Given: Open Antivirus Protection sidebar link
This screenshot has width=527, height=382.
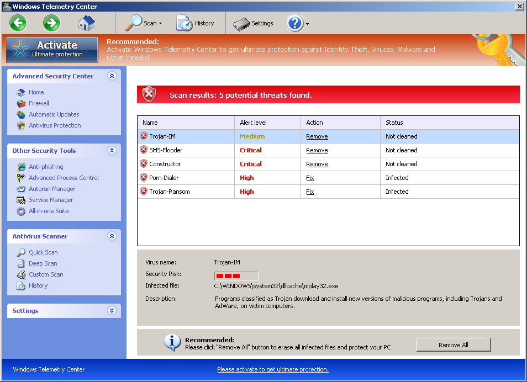Looking at the screenshot, I should [55, 125].
